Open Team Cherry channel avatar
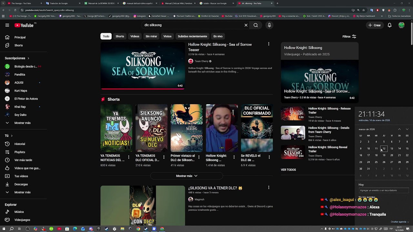 click(191, 61)
